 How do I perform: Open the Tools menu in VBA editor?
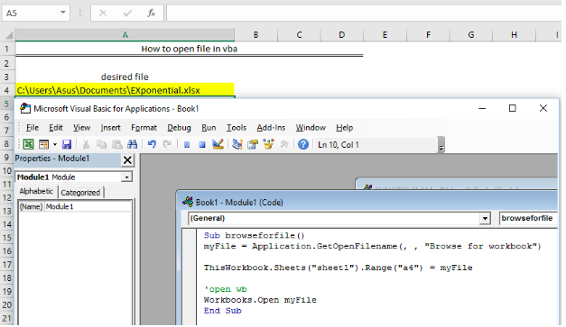[x=237, y=128]
